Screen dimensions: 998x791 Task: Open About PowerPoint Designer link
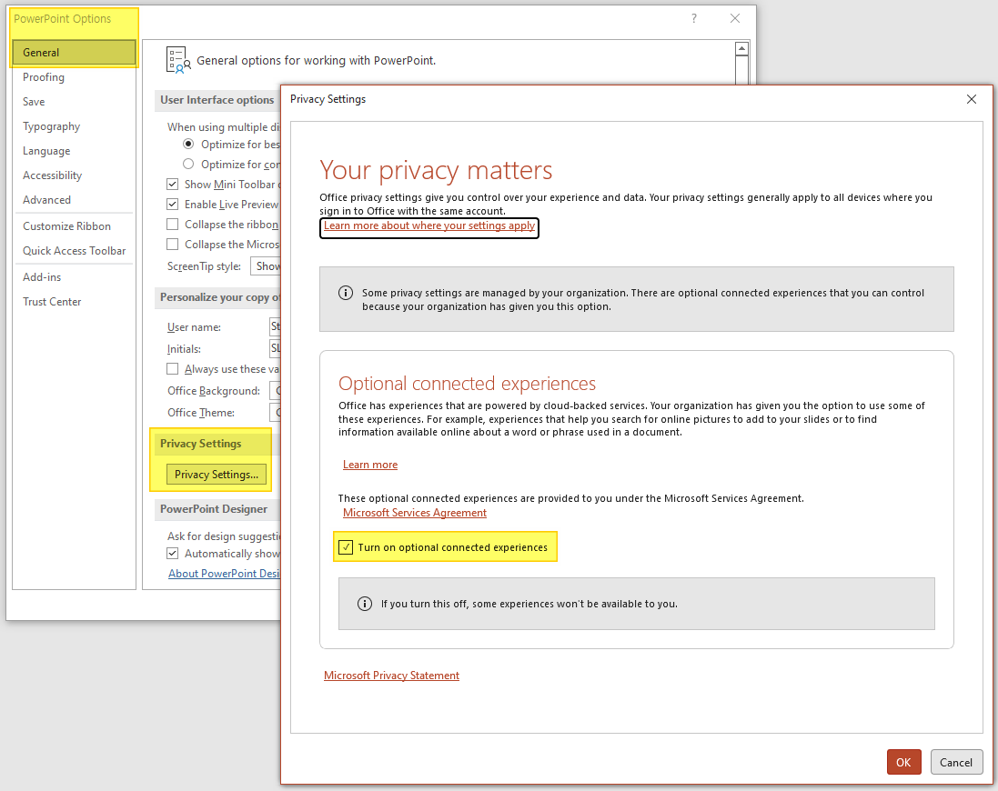[x=224, y=574]
